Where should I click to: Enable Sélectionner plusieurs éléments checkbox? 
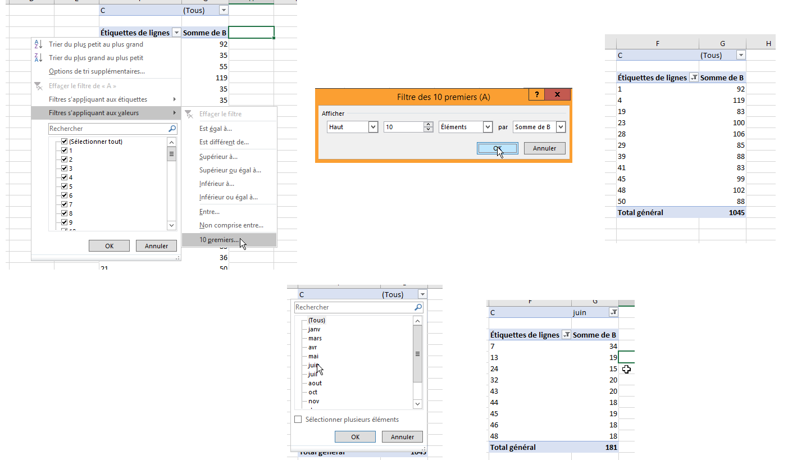coord(298,420)
